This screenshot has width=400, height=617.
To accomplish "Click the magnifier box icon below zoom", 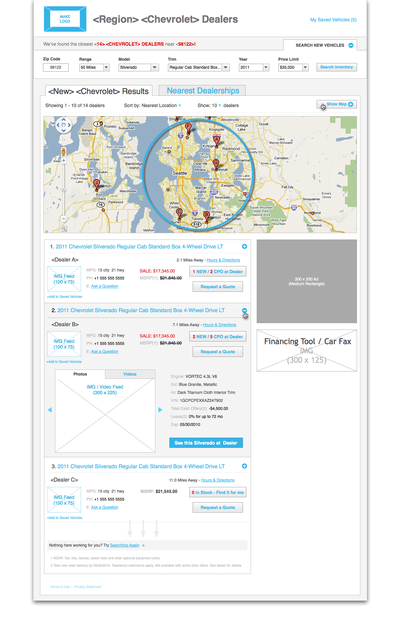I will pos(64,228).
